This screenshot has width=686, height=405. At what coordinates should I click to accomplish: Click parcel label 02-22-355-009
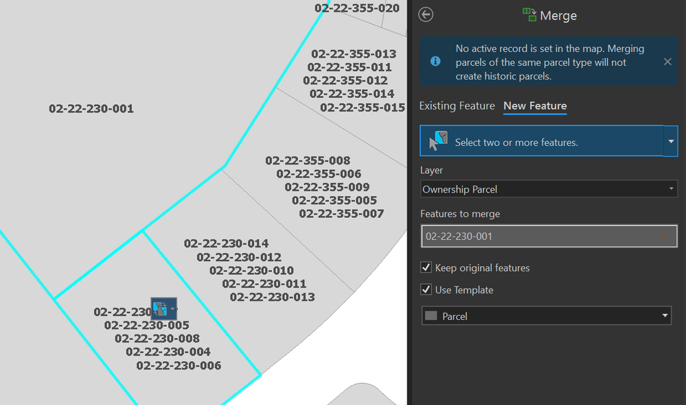[x=327, y=187]
